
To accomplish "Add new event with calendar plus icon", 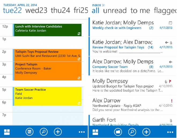I will tap(58, 132).
